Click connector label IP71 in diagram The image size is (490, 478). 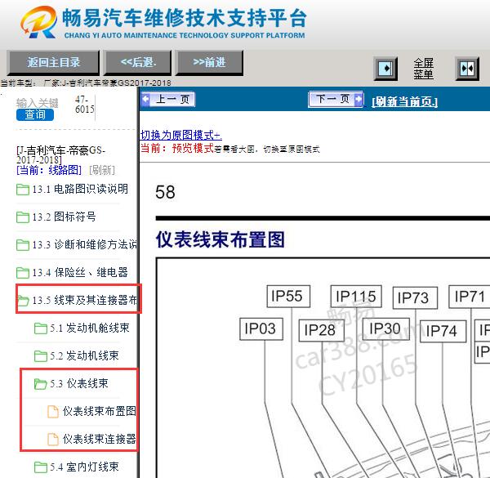pos(470,297)
